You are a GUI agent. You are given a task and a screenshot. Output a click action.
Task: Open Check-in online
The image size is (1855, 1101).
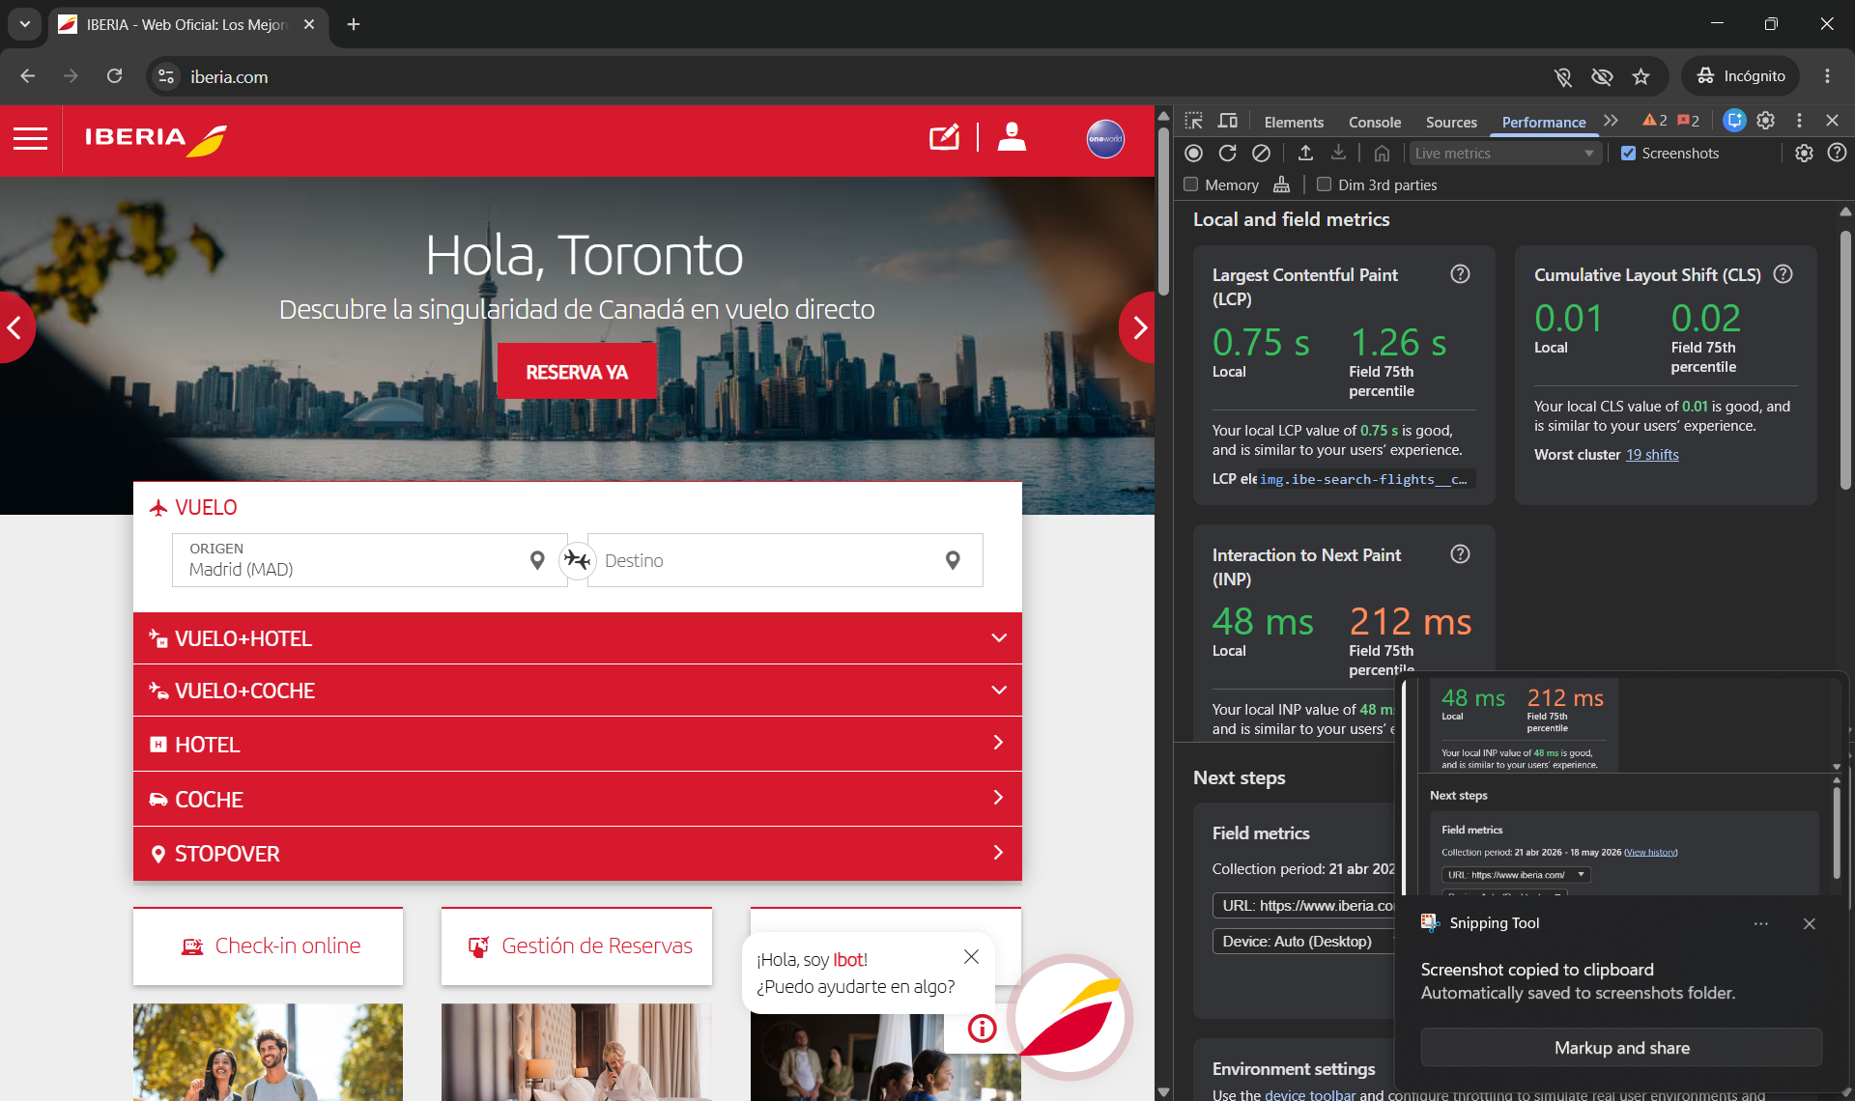click(x=269, y=946)
